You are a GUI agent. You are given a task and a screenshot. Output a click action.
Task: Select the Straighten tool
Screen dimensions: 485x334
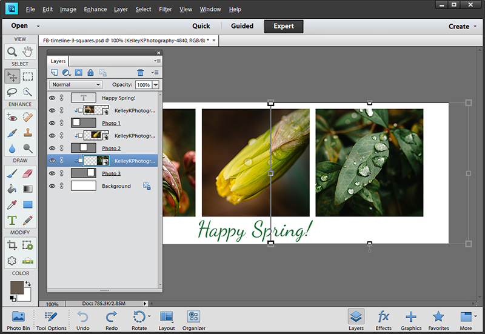pyautogui.click(x=28, y=261)
